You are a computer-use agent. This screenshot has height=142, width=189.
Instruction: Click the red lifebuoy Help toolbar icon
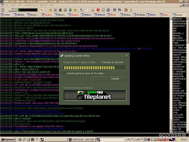tap(126, 10)
